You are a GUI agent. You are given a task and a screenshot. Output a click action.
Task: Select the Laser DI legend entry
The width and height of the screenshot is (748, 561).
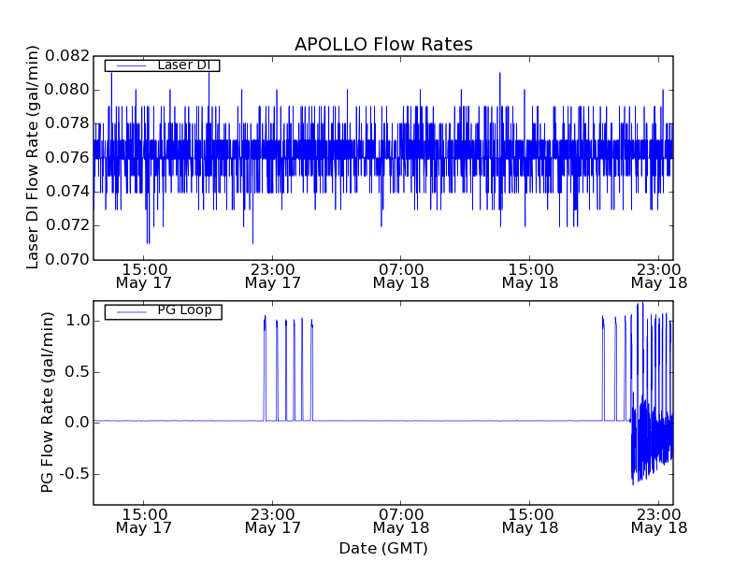[x=183, y=65]
